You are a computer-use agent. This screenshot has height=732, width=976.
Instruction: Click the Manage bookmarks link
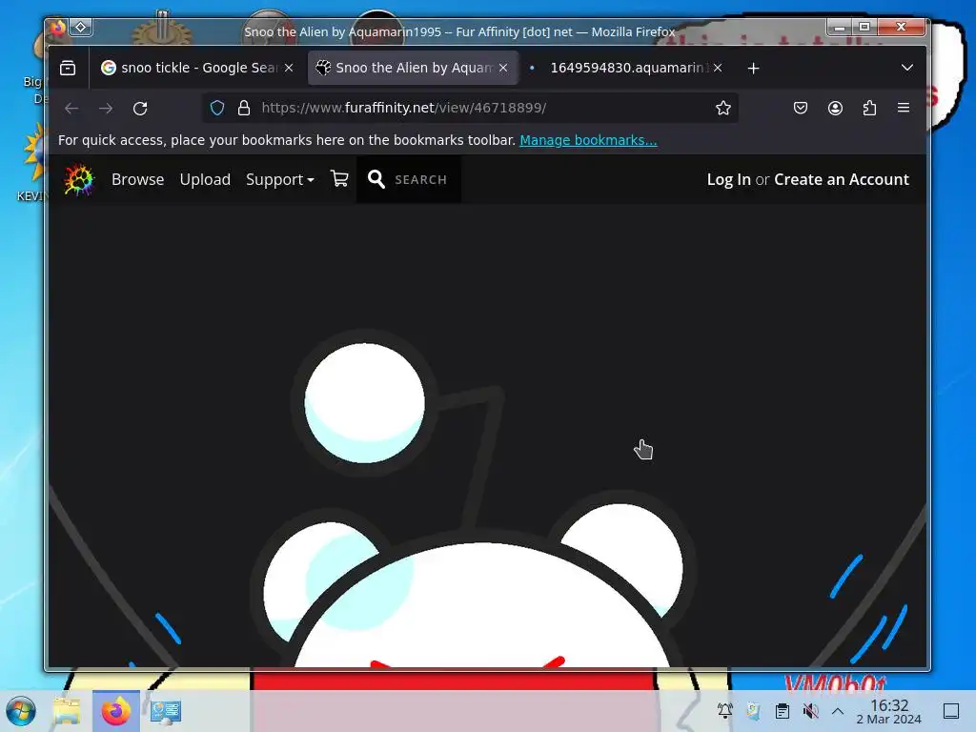pyautogui.click(x=588, y=140)
